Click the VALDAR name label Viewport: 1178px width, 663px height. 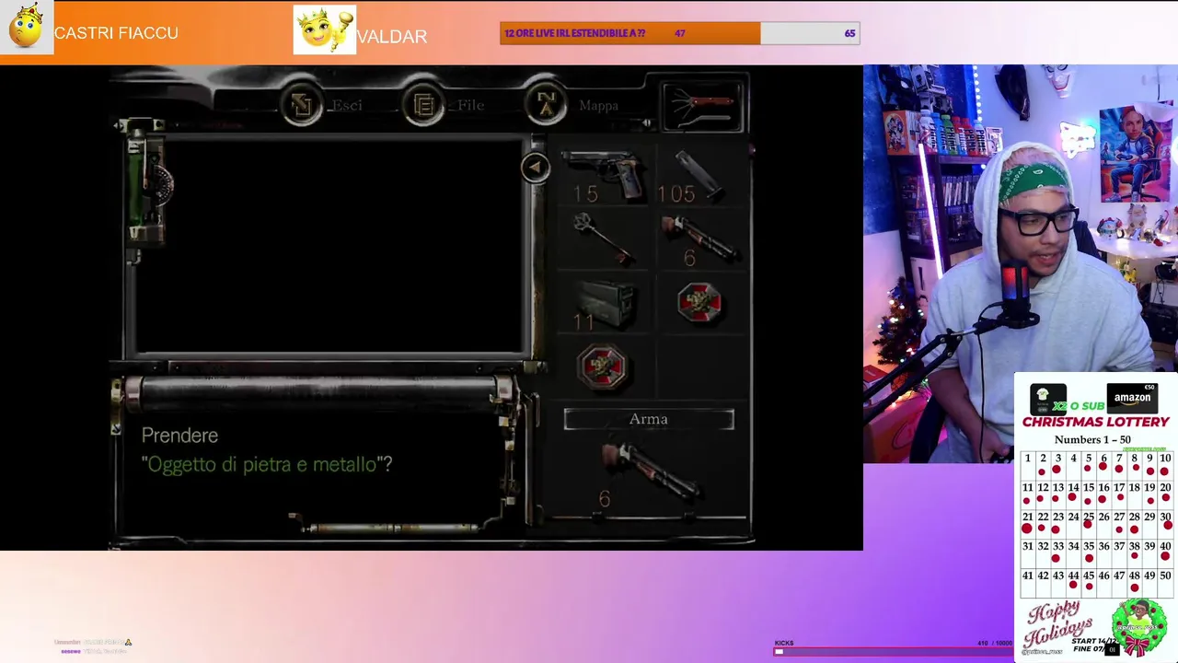pyautogui.click(x=392, y=37)
